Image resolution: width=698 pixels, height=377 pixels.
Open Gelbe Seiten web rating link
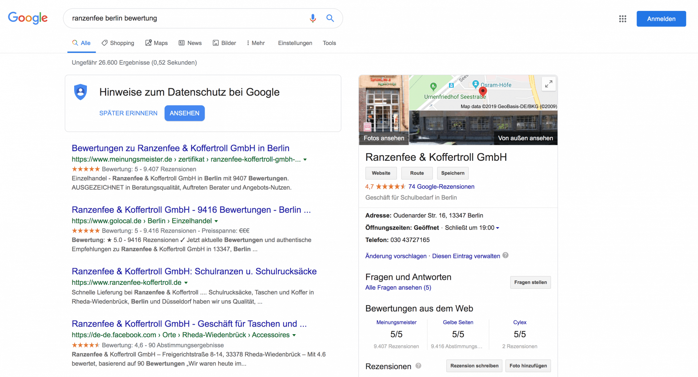pyautogui.click(x=458, y=322)
